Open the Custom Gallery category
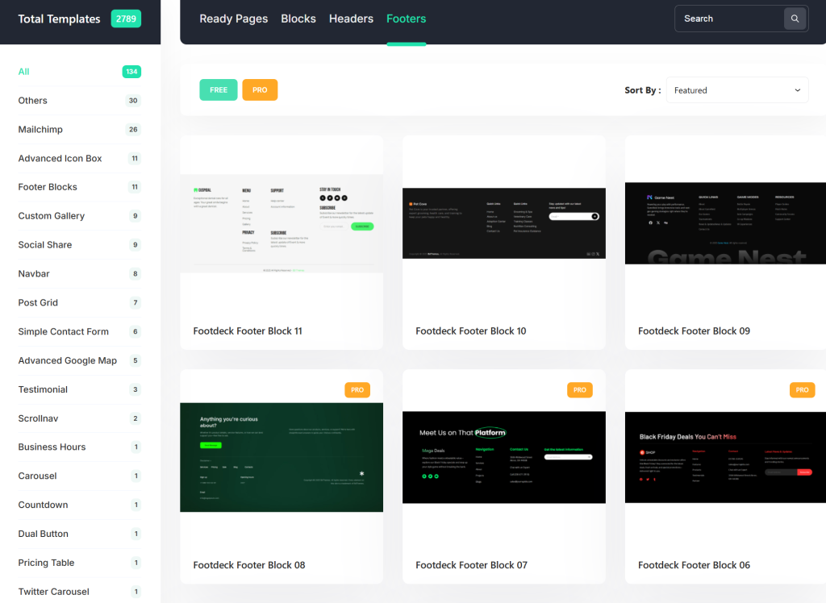Viewport: 826px width, 603px height. pyautogui.click(x=79, y=216)
